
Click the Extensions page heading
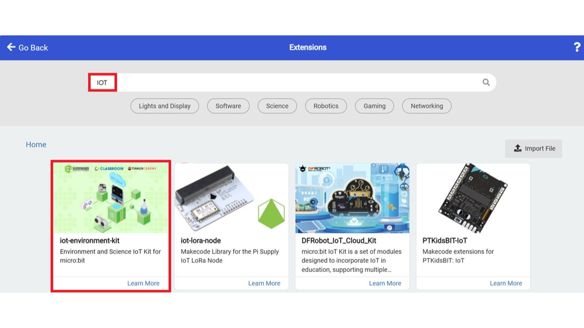(308, 47)
